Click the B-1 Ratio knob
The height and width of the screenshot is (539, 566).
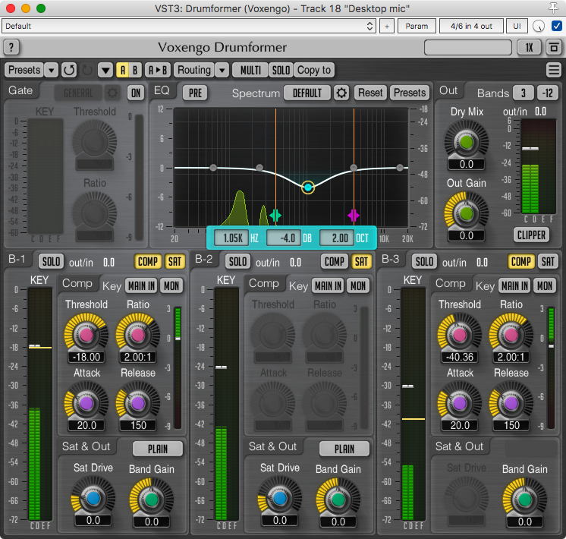pos(138,335)
